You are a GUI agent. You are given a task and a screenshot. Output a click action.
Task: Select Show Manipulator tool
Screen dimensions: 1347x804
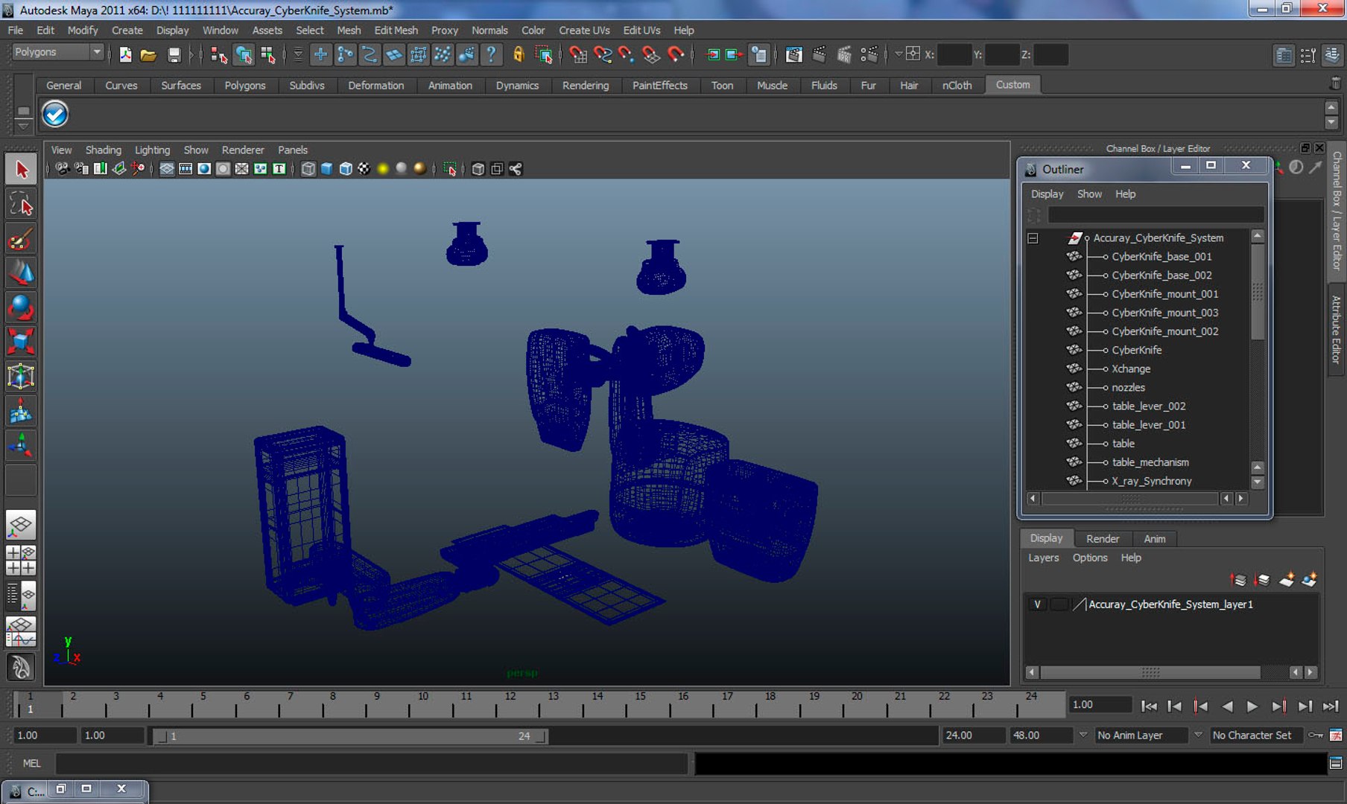coord(21,445)
